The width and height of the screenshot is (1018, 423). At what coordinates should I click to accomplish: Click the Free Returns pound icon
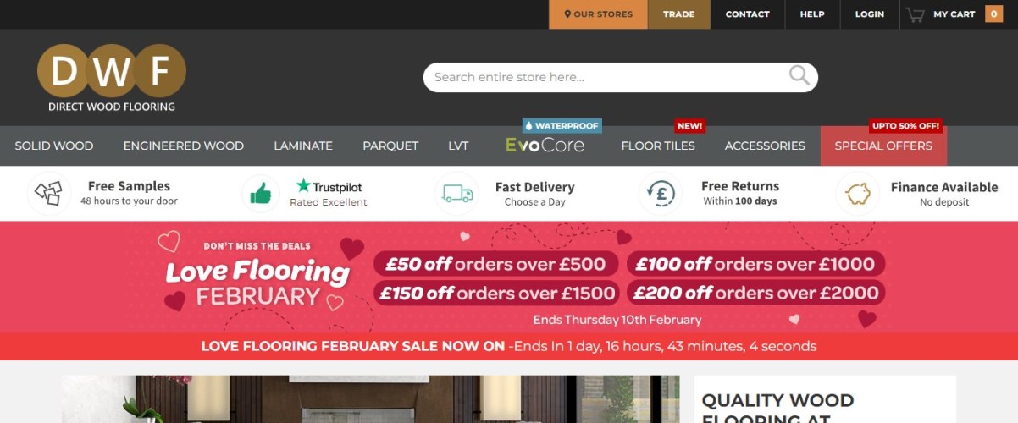660,194
